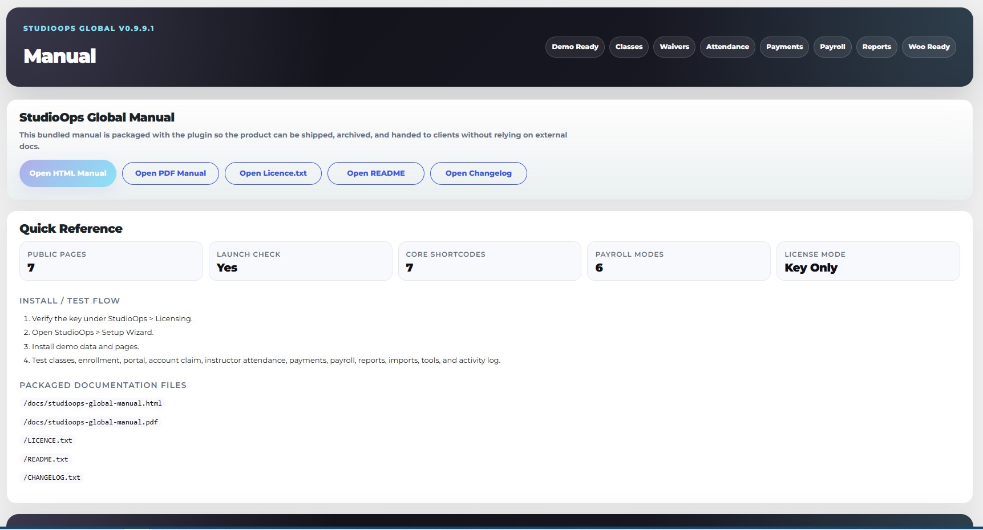Click step starting 'Test classes, enrollment, portal'
This screenshot has width=983, height=530.
(x=266, y=361)
